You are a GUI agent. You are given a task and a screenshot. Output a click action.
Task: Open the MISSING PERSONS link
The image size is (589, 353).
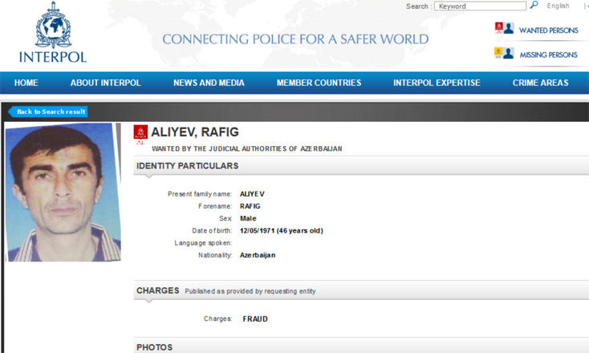point(548,55)
